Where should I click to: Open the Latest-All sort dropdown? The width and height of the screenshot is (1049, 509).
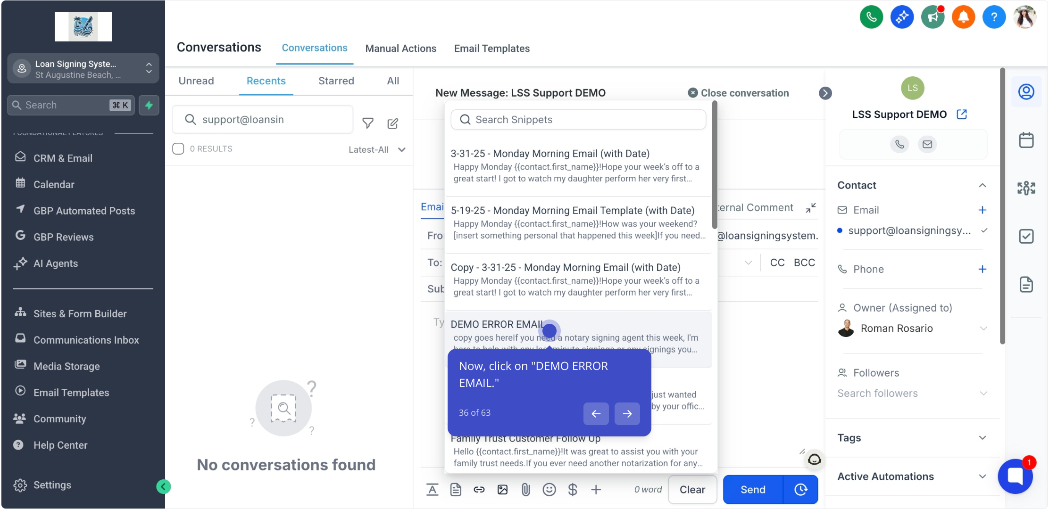[x=376, y=150]
